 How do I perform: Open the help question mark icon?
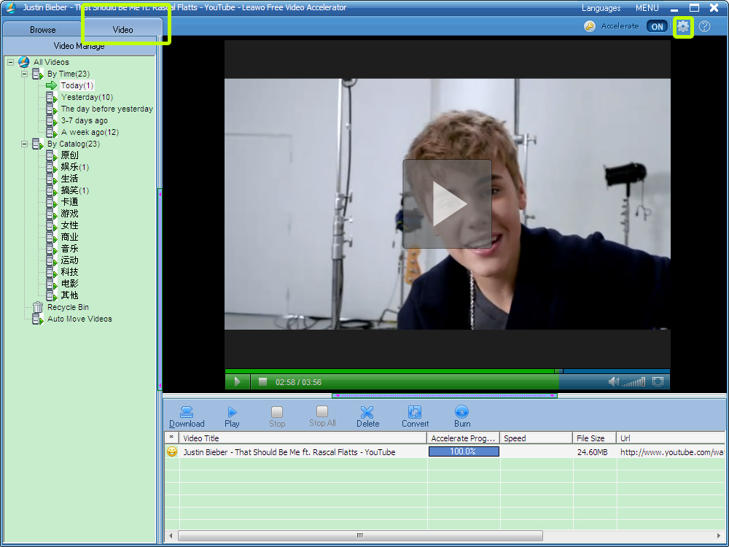coord(705,26)
